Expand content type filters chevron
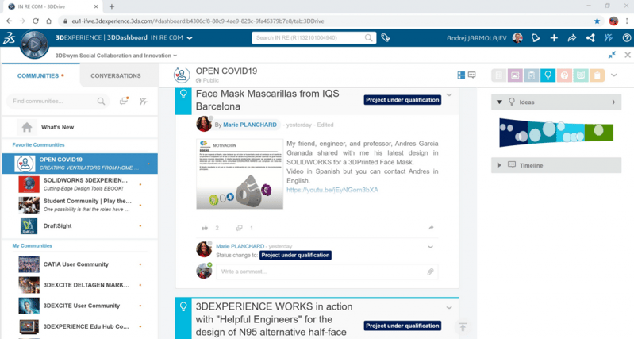This screenshot has height=339, width=634. tap(614, 75)
